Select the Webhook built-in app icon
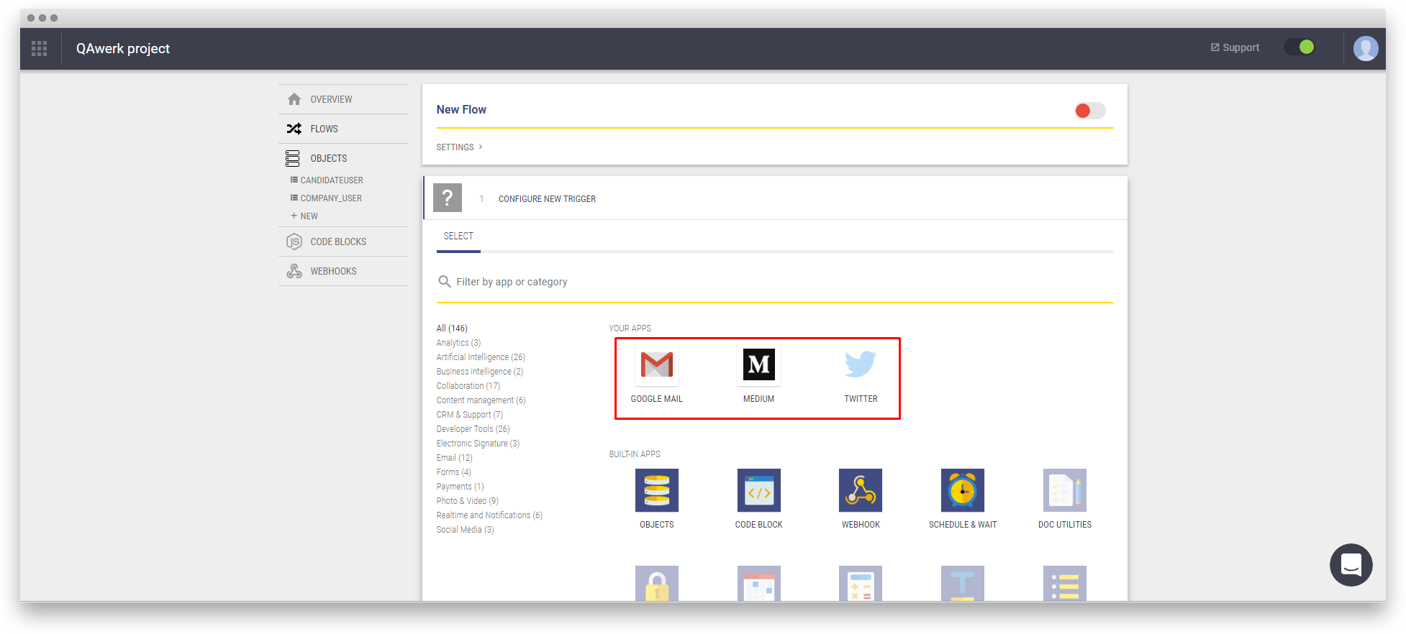Image resolution: width=1406 pixels, height=634 pixels. click(861, 490)
